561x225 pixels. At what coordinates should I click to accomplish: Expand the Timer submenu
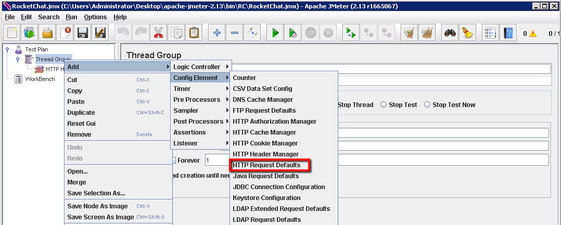201,88
